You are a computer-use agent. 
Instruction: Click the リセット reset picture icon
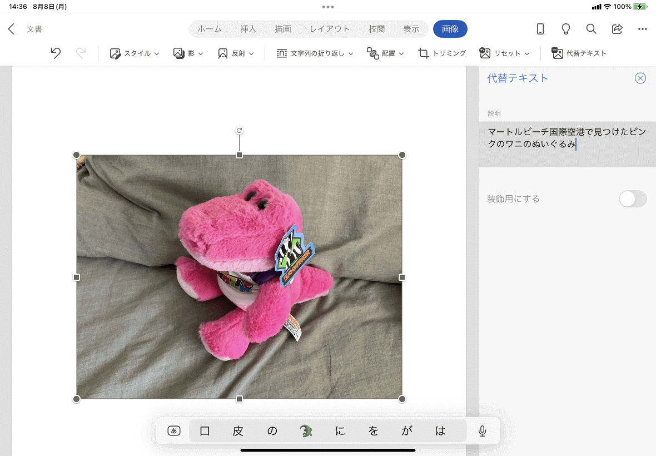tap(484, 53)
